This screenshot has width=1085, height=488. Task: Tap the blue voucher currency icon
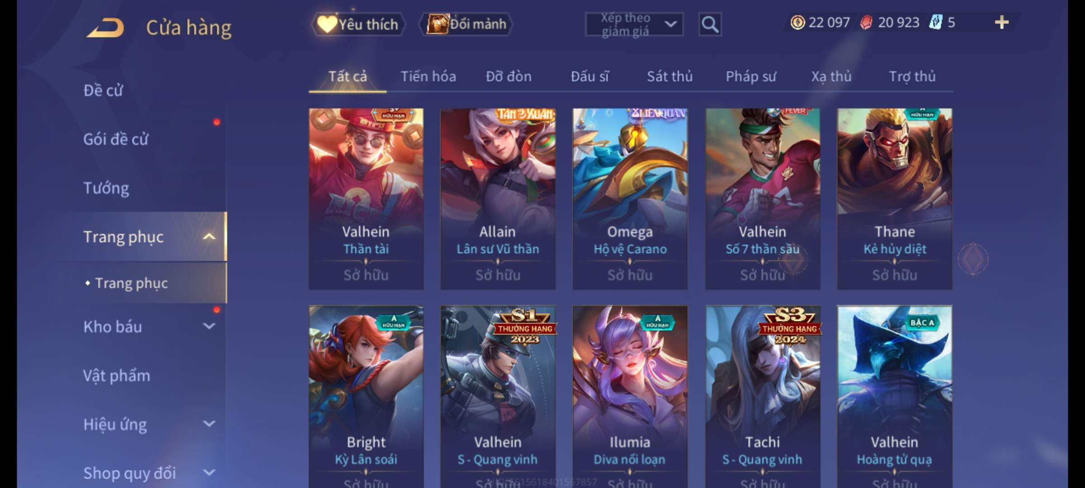(x=936, y=22)
